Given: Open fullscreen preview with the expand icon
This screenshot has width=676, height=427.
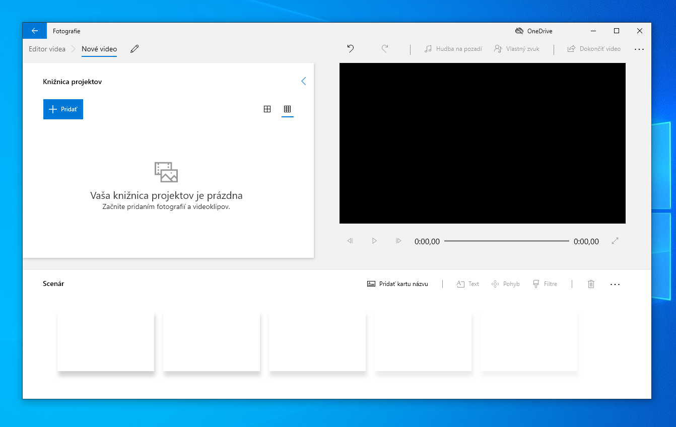Looking at the screenshot, I should pyautogui.click(x=615, y=241).
